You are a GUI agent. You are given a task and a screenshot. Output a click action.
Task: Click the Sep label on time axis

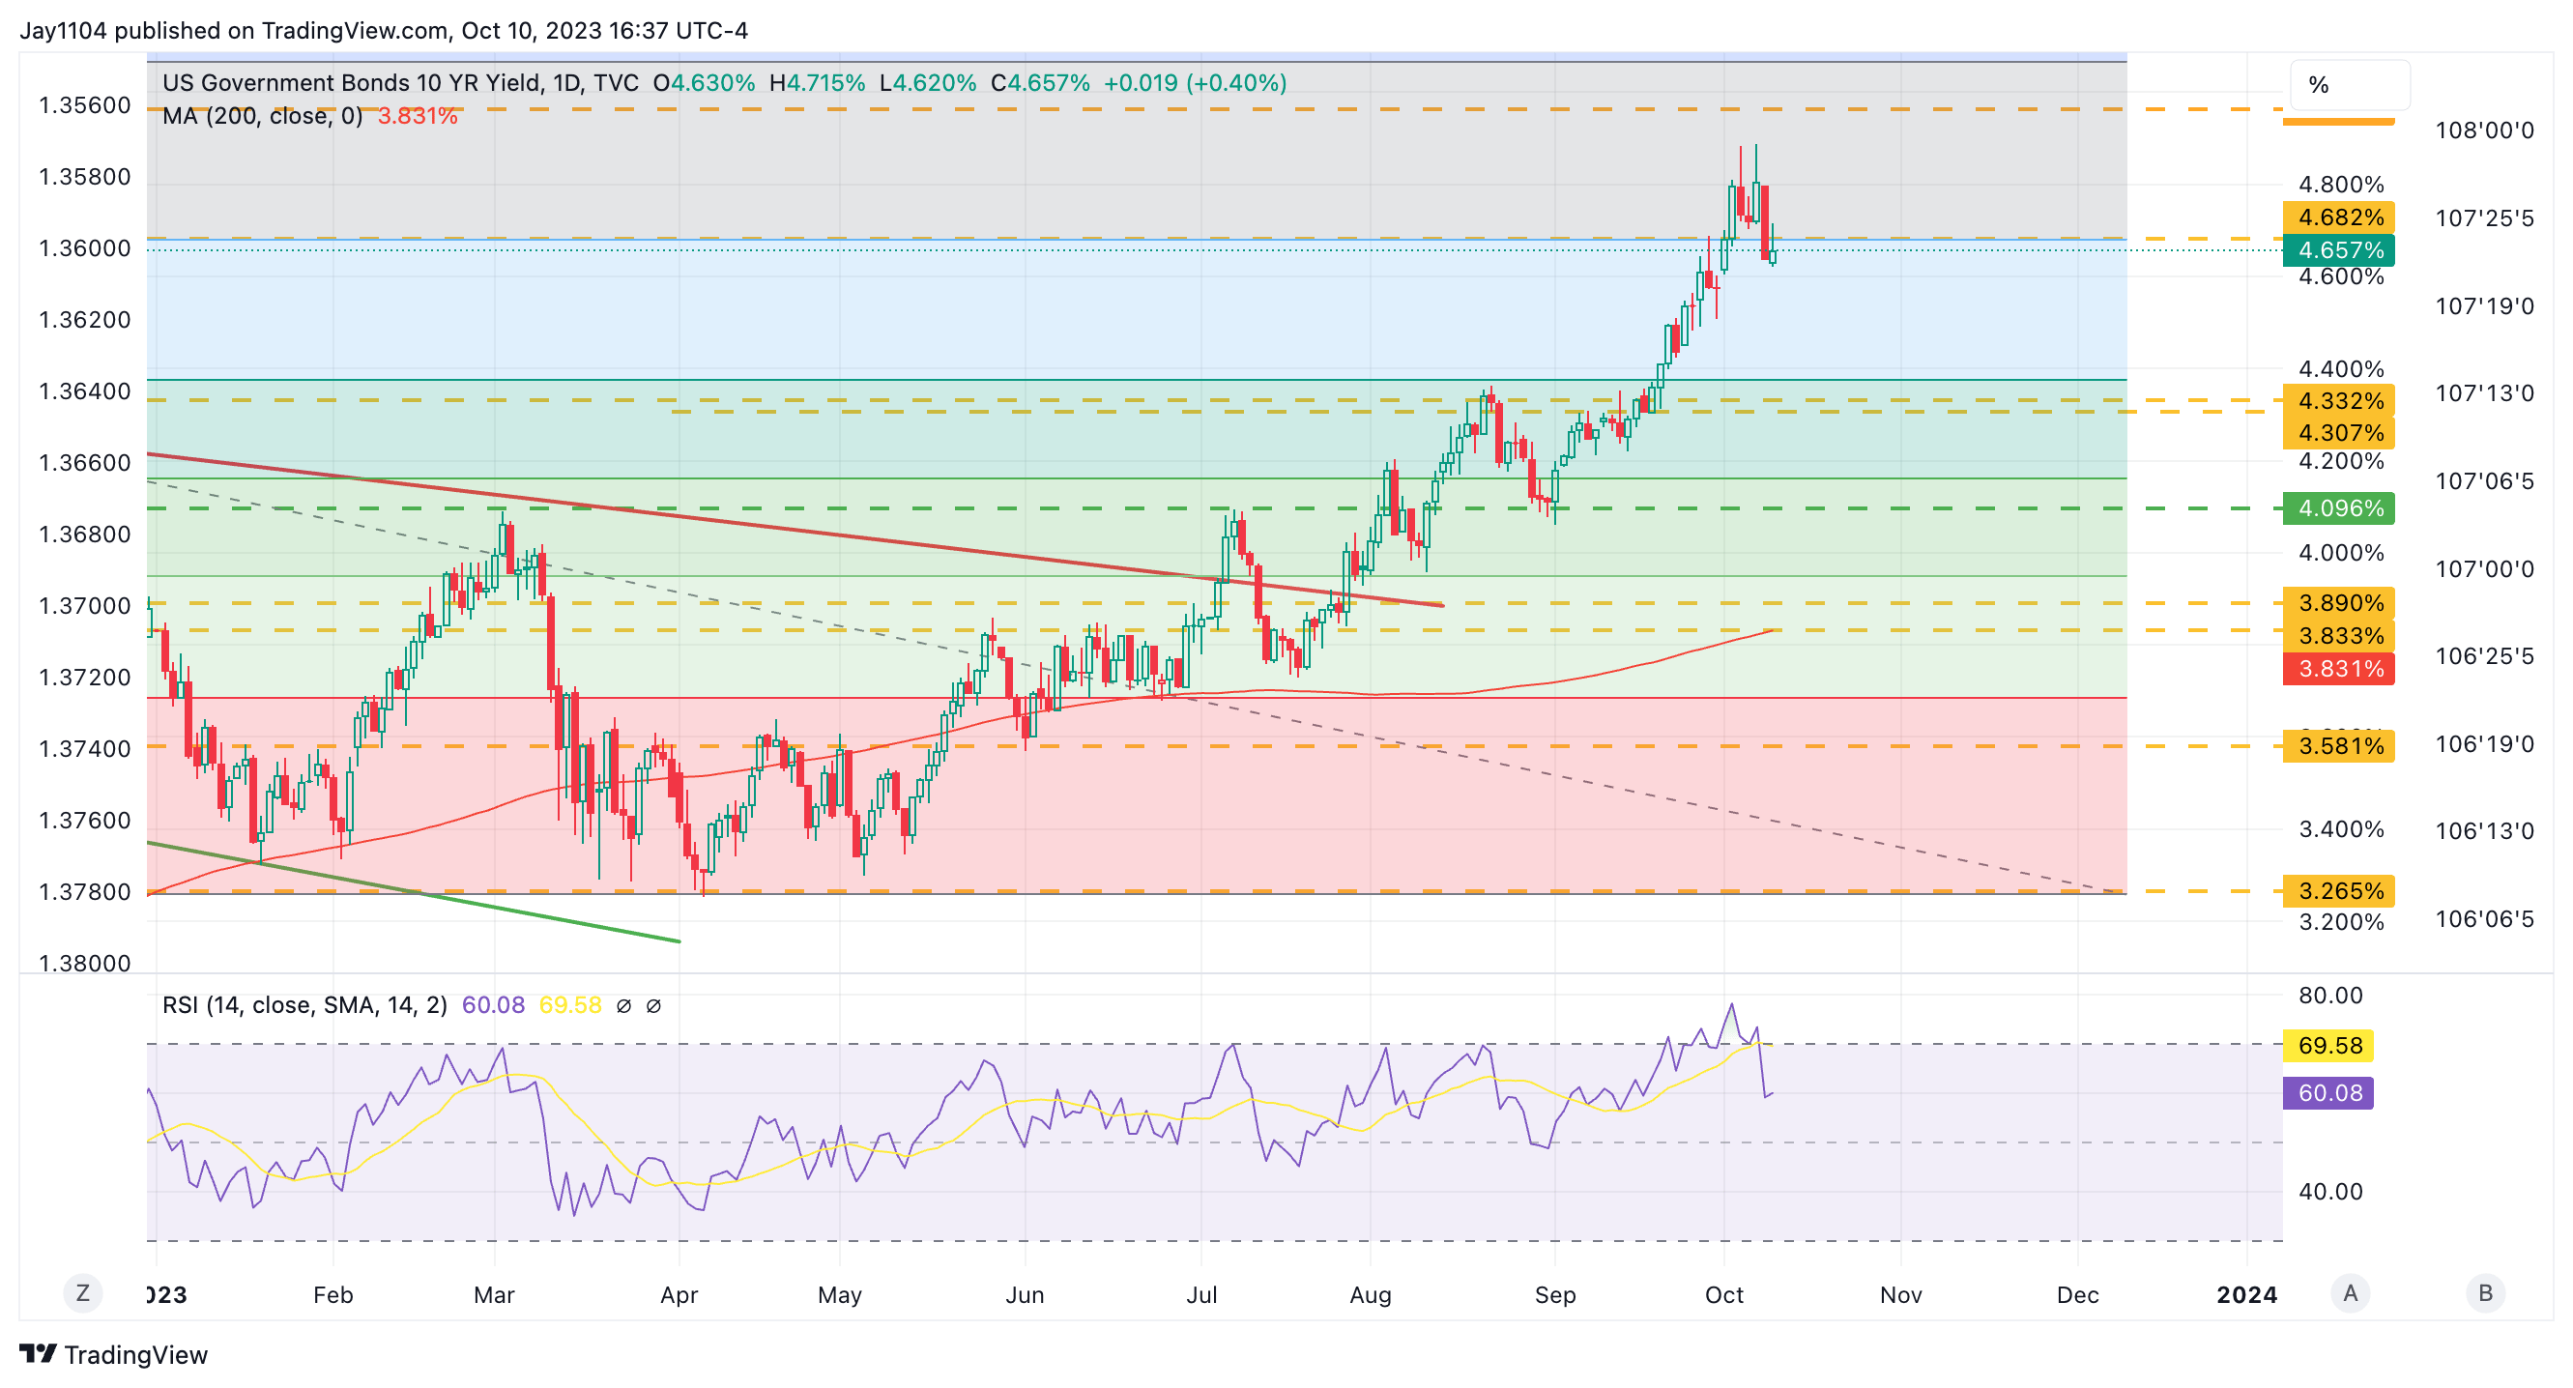point(1555,1295)
